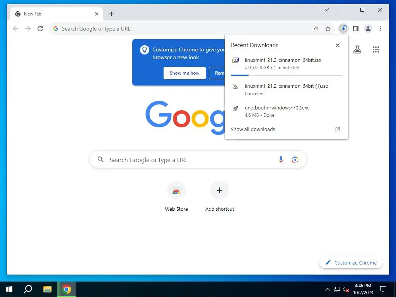Search by image with Google Lens icon
The width and height of the screenshot is (396, 297).
(x=295, y=160)
